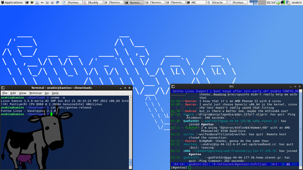The image size is (303, 170).
Task: Open the terminal window's title bar menu icon
Action: (x=3, y=88)
